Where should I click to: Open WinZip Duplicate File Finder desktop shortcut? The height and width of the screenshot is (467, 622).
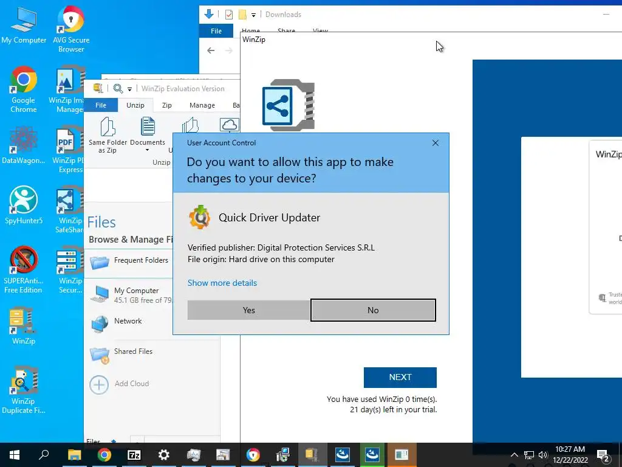(24, 390)
